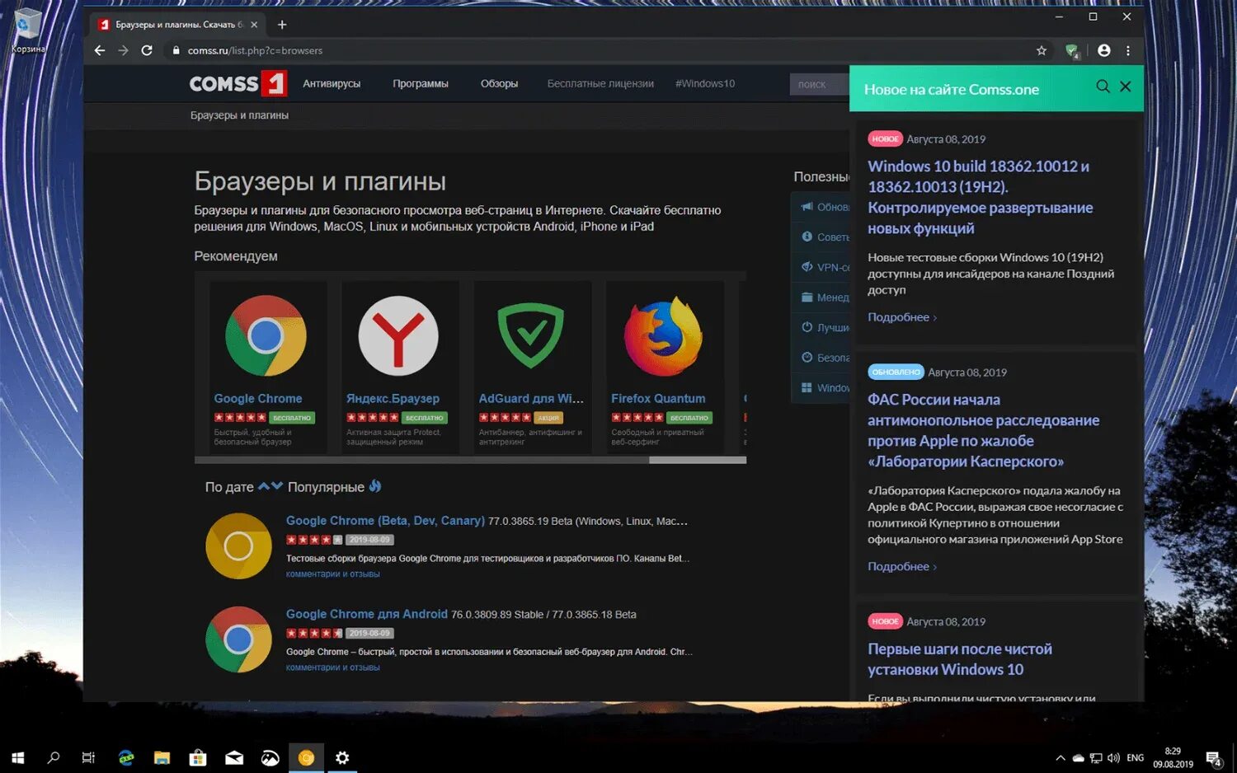Open AdGuard shield card icon
The height and width of the screenshot is (773, 1237).
coord(531,335)
